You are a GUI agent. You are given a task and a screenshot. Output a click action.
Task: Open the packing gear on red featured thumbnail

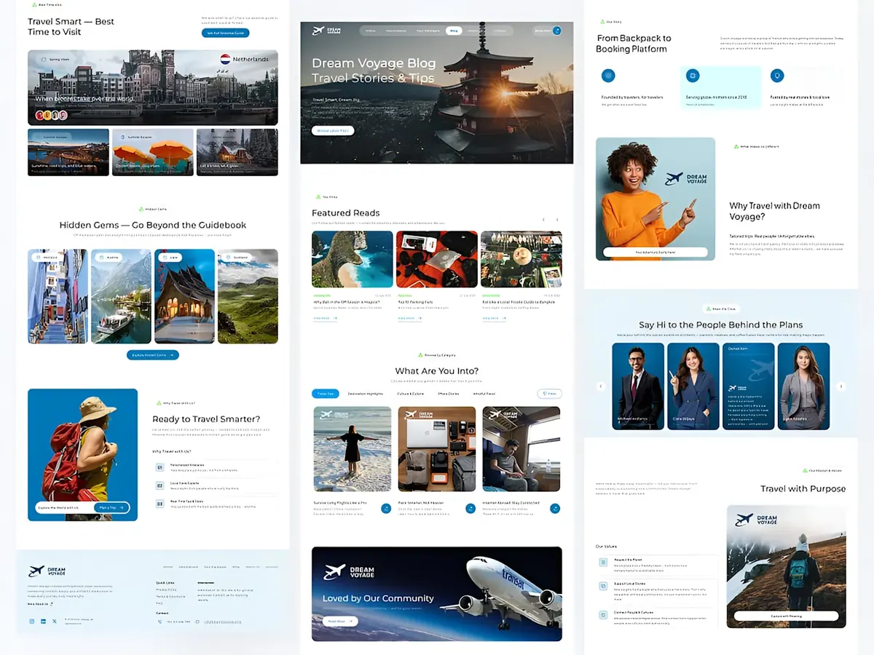pos(437,259)
